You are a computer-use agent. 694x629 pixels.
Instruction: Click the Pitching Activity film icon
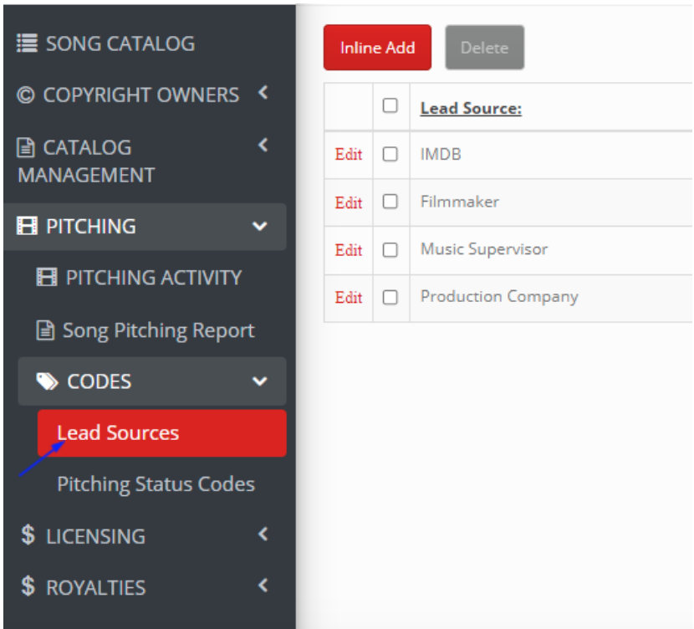[47, 278]
